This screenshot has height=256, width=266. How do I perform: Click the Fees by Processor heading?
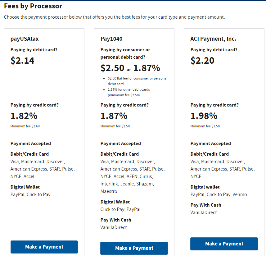tap(33, 6)
